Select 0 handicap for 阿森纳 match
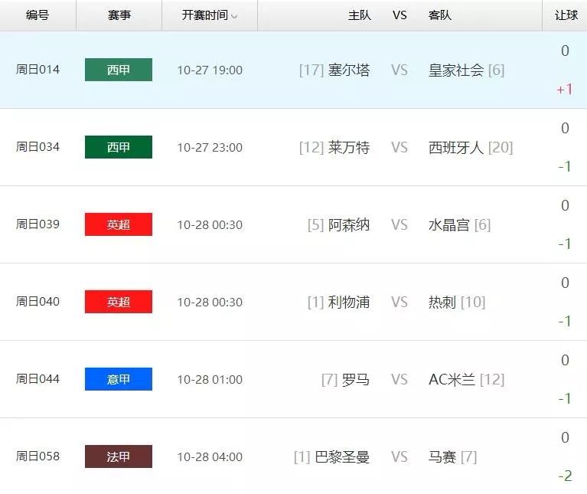 tap(566, 205)
